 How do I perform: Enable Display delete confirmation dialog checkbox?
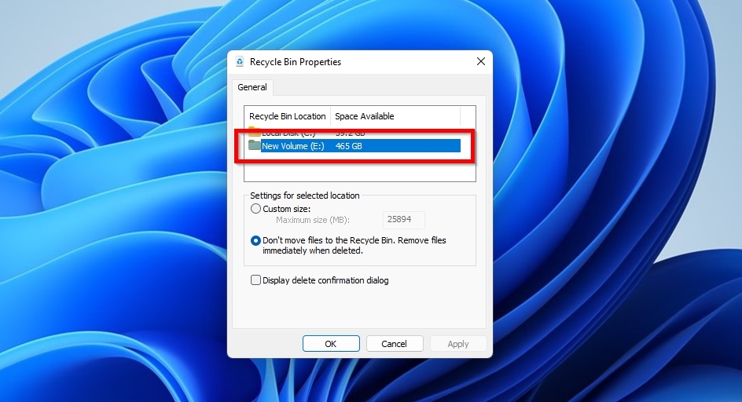pos(255,280)
